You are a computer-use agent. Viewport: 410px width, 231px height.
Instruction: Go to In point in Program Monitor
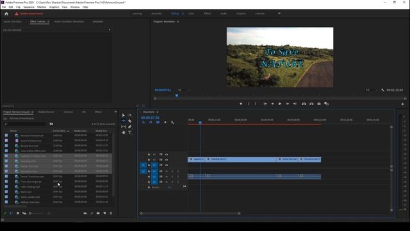[x=265, y=104]
